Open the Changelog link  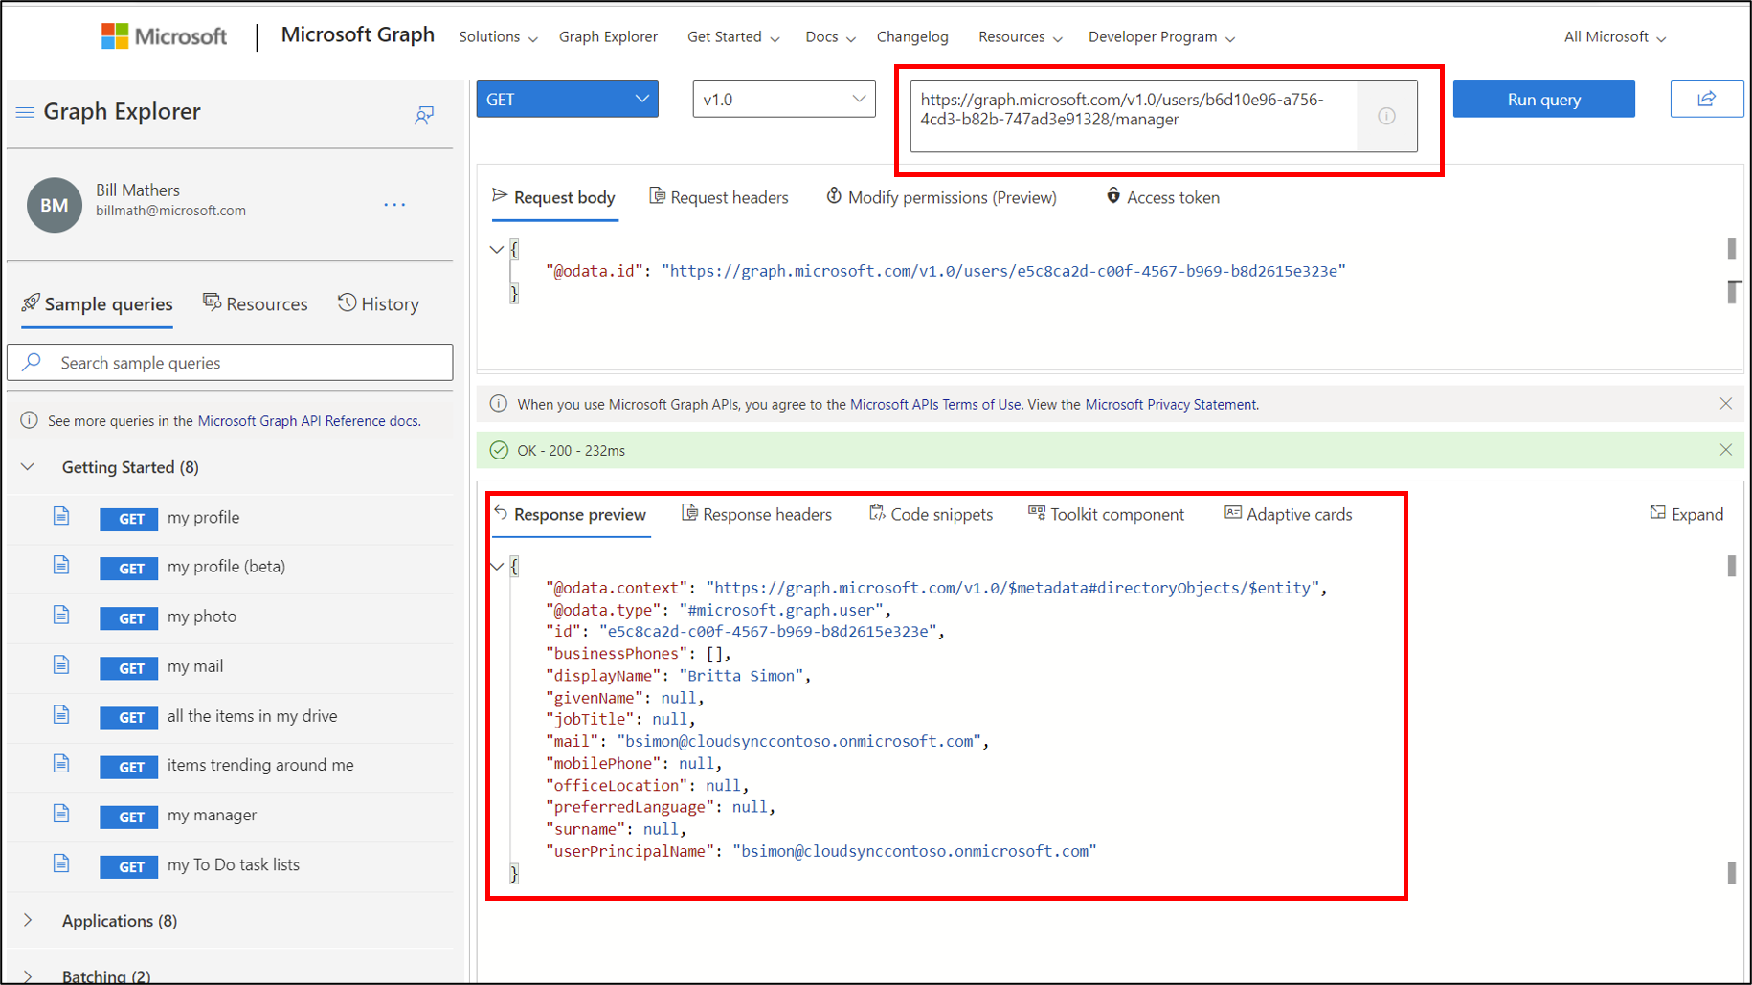912,36
